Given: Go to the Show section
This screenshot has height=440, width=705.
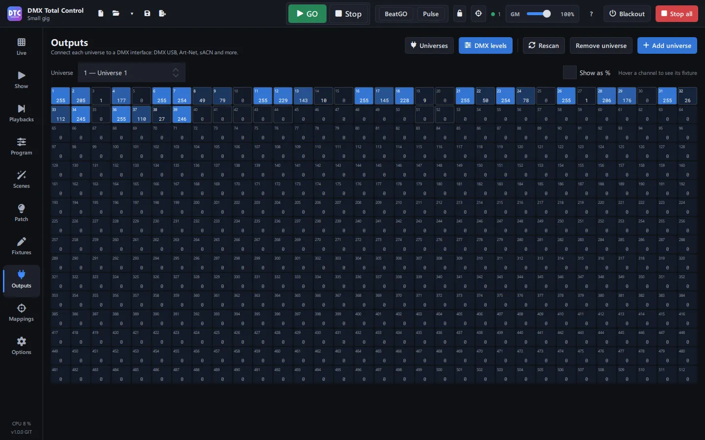Looking at the screenshot, I should click(22, 80).
